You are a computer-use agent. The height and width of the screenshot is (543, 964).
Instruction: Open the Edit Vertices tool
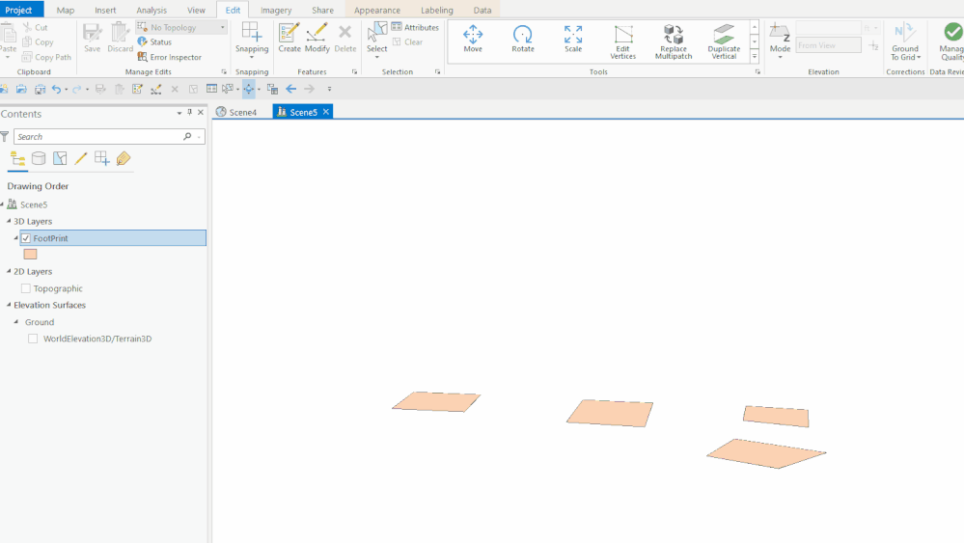pos(622,41)
